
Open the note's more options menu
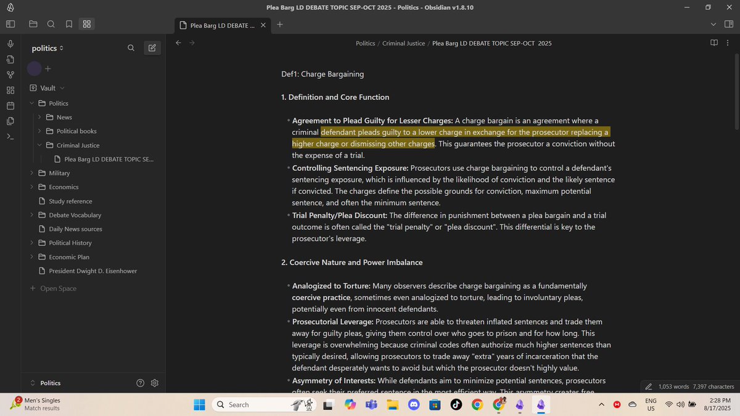click(728, 43)
